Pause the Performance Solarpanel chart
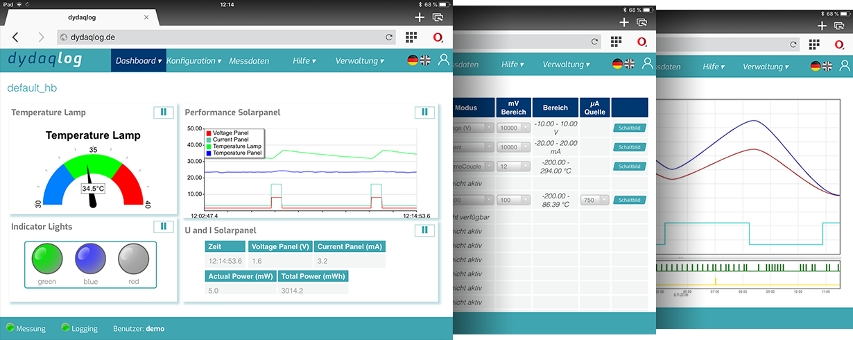Viewport: 853px width, 340px height. pos(424,112)
